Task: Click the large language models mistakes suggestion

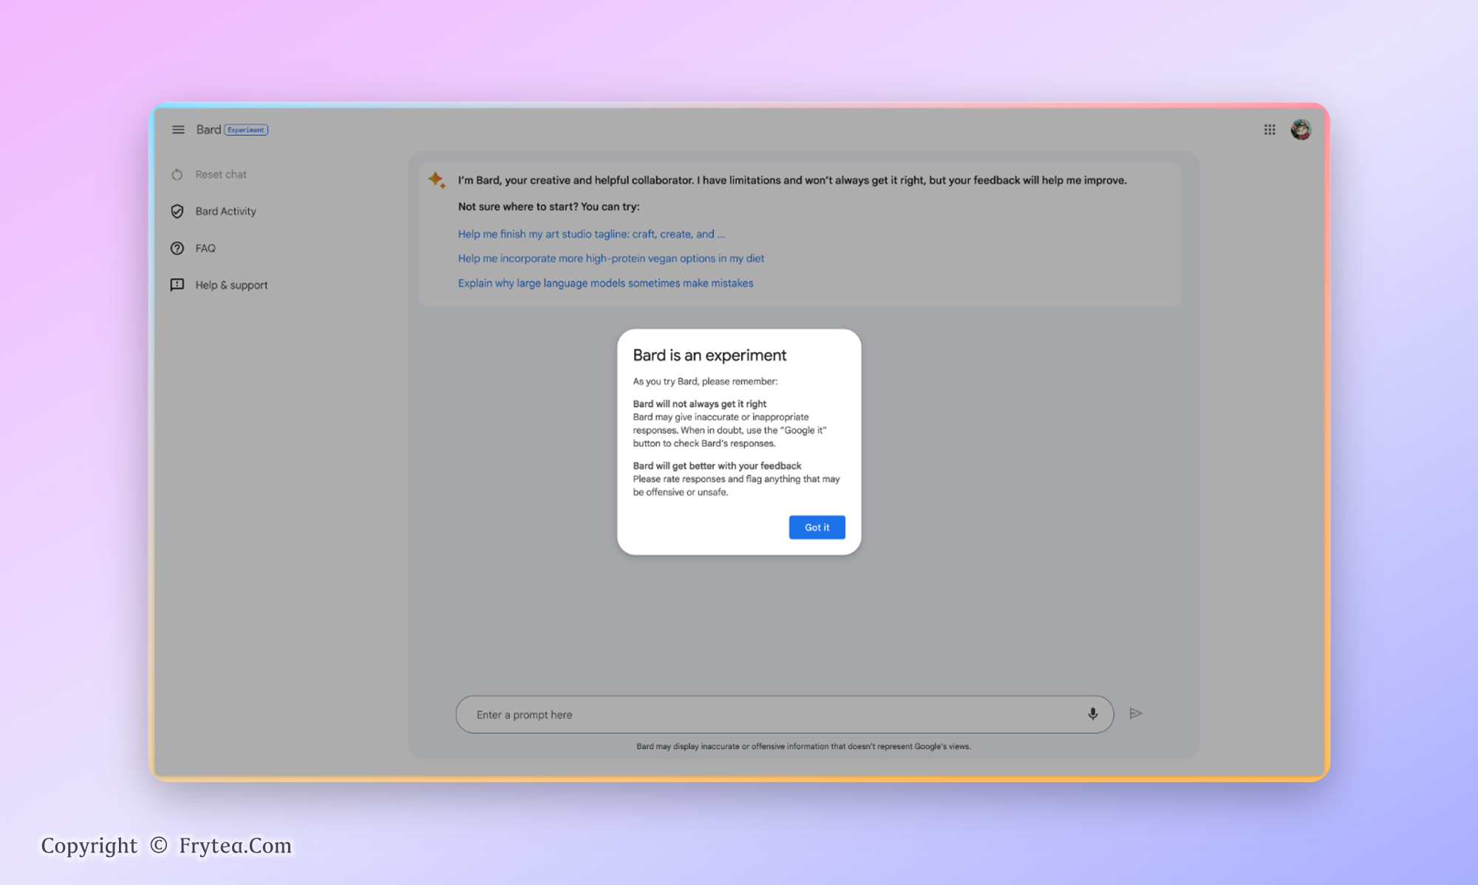Action: (x=605, y=284)
